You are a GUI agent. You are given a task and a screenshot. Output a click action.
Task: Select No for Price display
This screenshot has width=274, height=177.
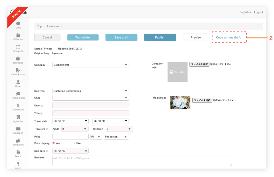click(75, 143)
